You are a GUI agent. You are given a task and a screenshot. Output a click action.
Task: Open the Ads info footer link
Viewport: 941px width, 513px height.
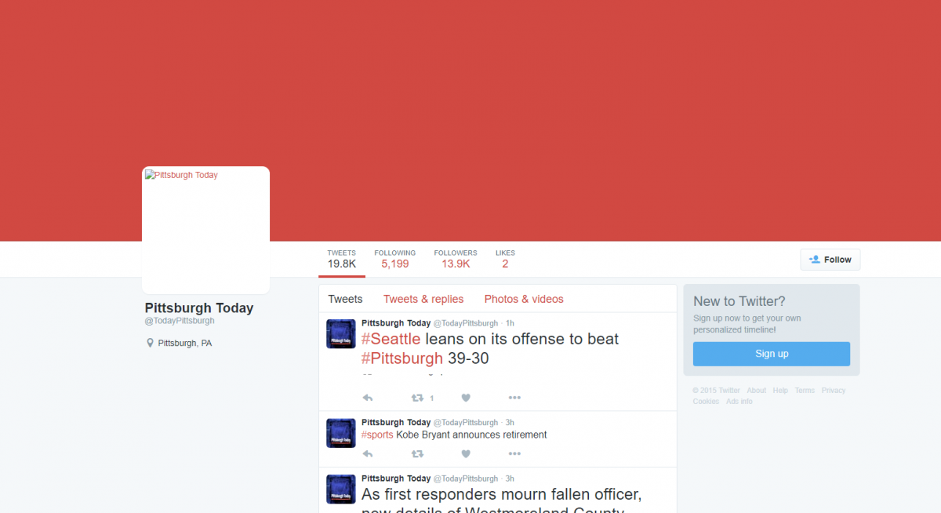click(x=739, y=402)
